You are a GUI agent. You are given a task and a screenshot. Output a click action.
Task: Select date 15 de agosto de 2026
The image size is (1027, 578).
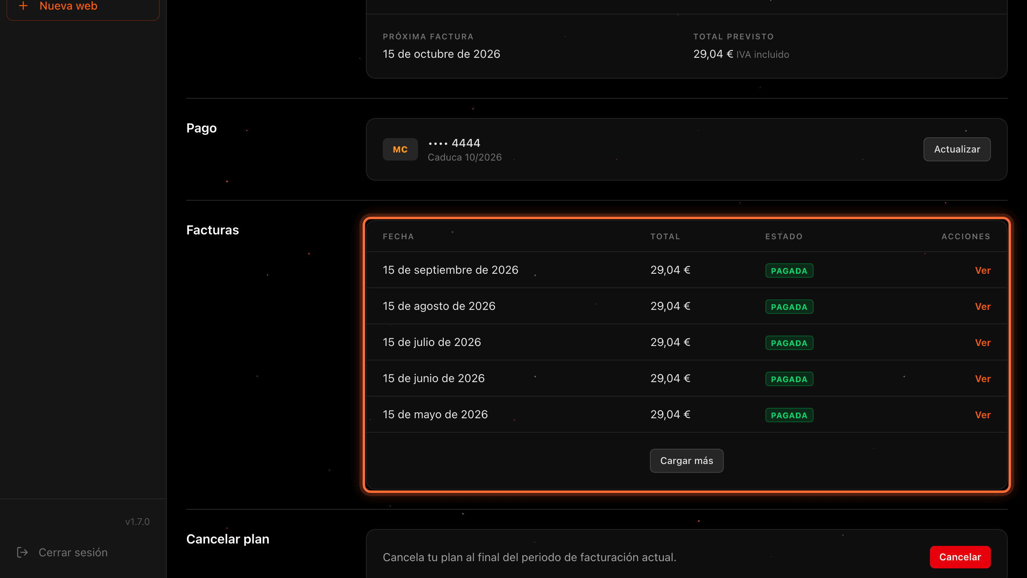439,306
